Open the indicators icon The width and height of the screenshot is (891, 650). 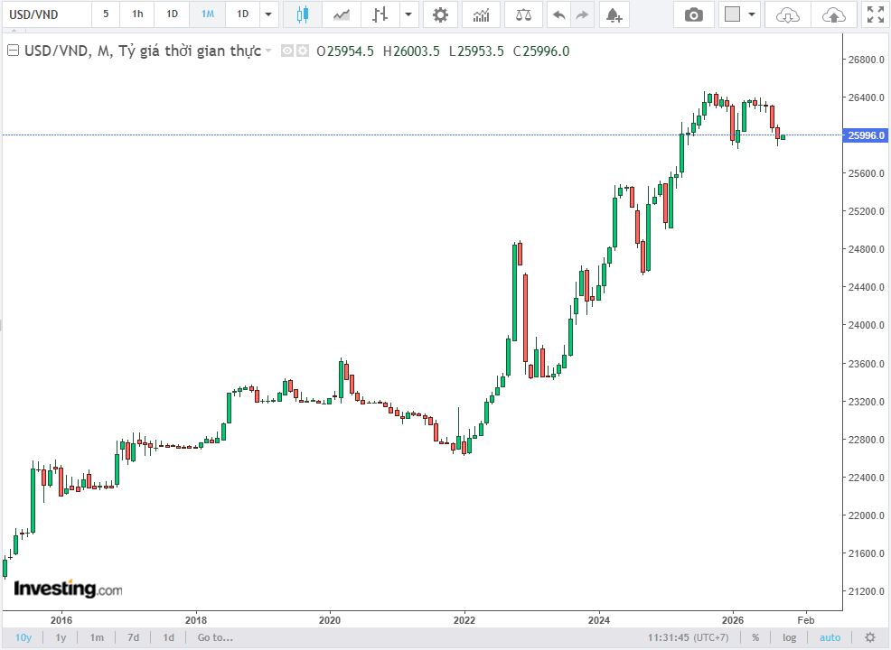pos(481,14)
